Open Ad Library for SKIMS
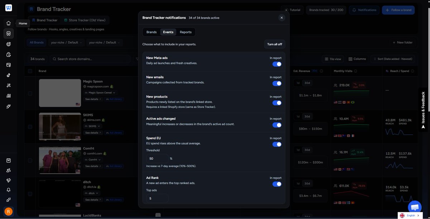This screenshot has width=430, height=219. [114, 133]
